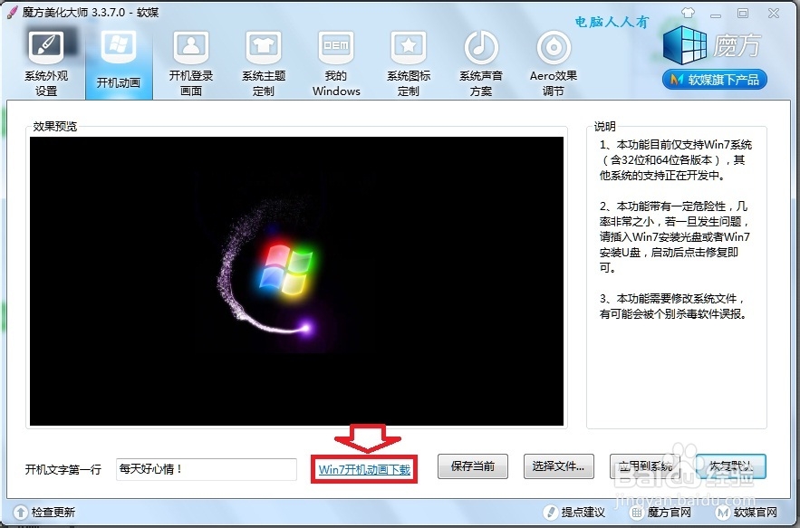Click the 电脑人人有 text
This screenshot has height=528, width=800.
pos(612,22)
